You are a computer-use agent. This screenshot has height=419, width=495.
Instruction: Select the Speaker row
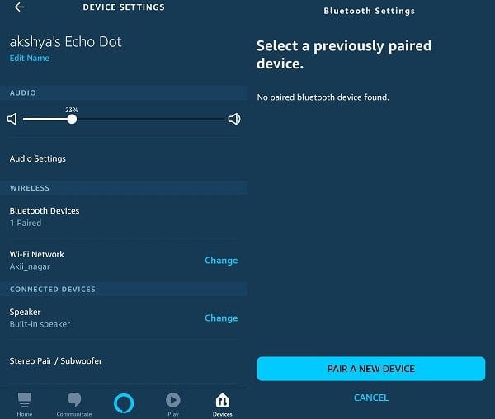[x=124, y=318]
